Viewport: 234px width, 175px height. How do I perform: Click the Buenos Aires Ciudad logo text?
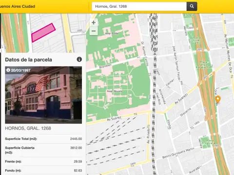point(18,6)
